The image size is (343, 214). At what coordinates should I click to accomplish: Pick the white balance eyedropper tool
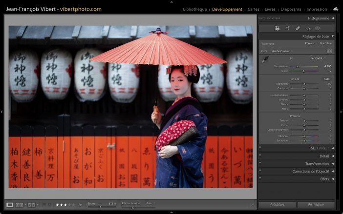264,60
